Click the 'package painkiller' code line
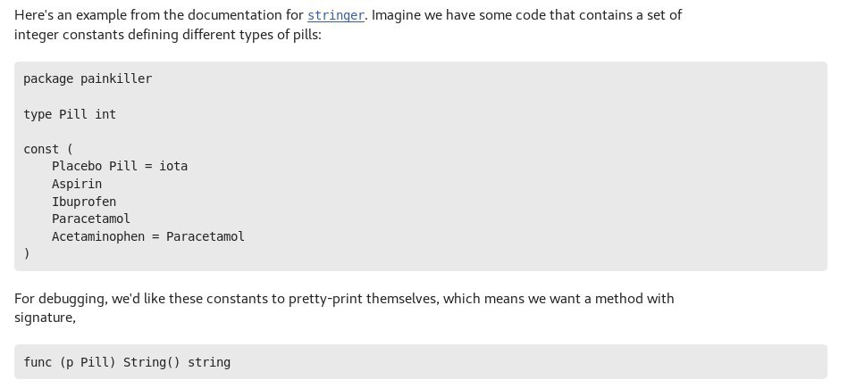The width and height of the screenshot is (848, 388). pos(88,78)
